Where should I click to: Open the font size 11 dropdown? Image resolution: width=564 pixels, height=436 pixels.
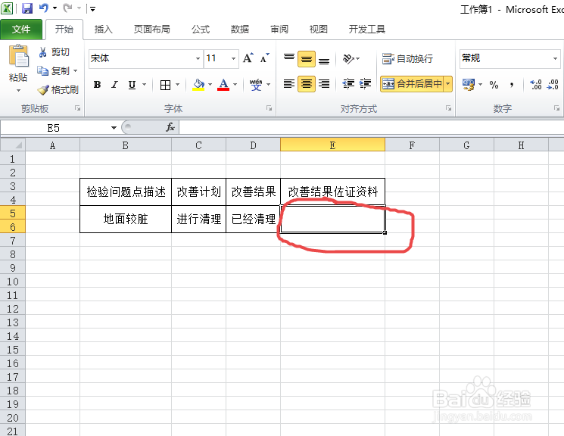click(233, 58)
